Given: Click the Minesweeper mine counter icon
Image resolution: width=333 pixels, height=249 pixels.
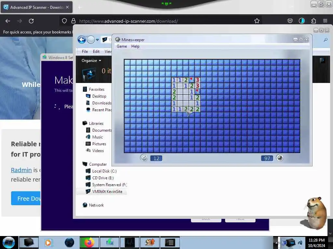Looking at the screenshot, I should point(279,158).
